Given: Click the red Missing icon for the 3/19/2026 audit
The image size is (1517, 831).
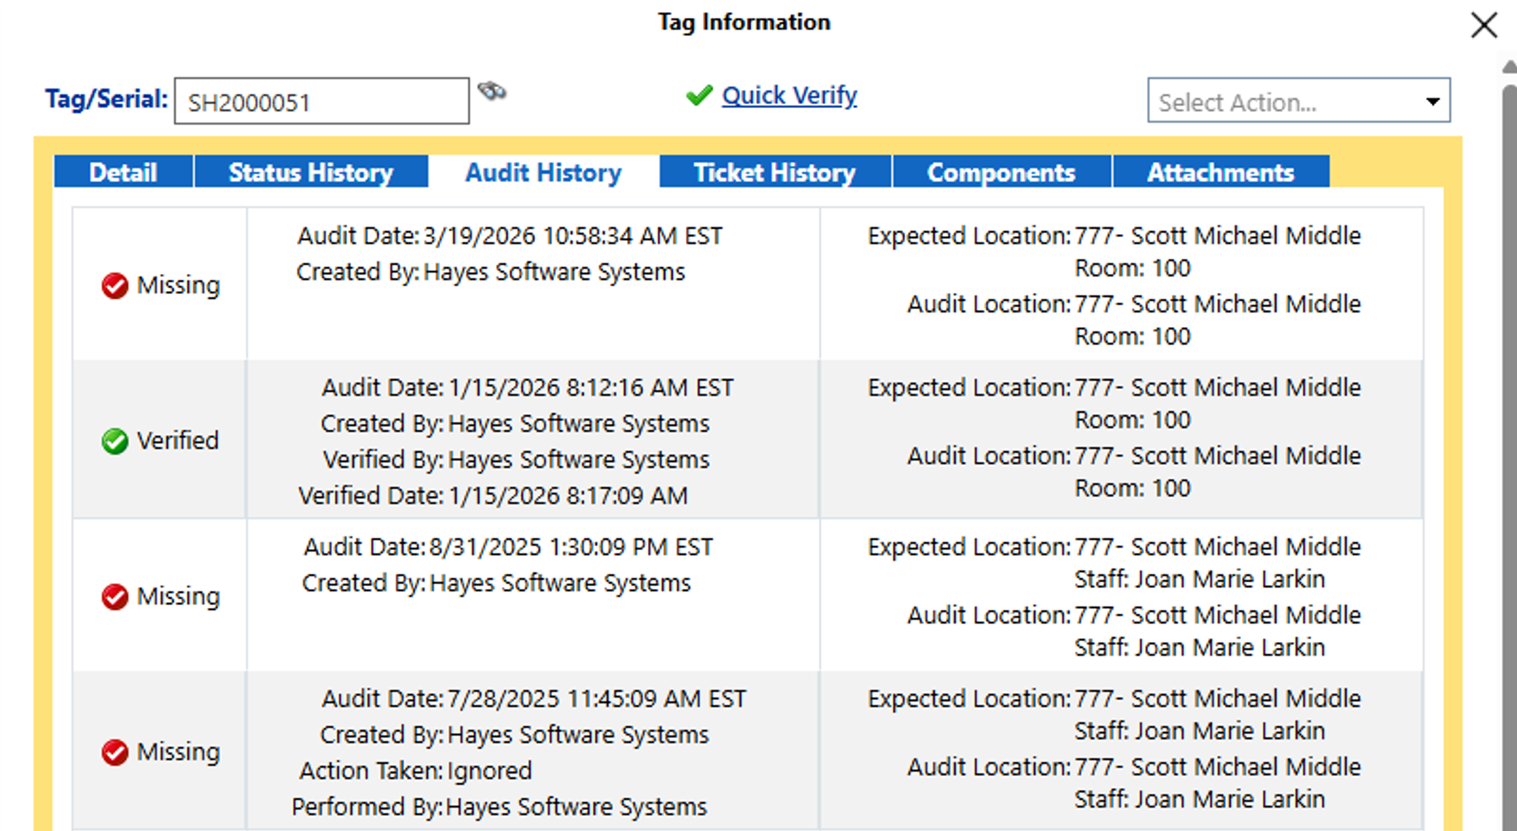Looking at the screenshot, I should pyautogui.click(x=115, y=285).
